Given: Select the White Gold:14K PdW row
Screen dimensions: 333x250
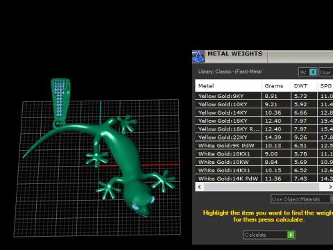Looking at the screenshot, I should coord(264,178).
